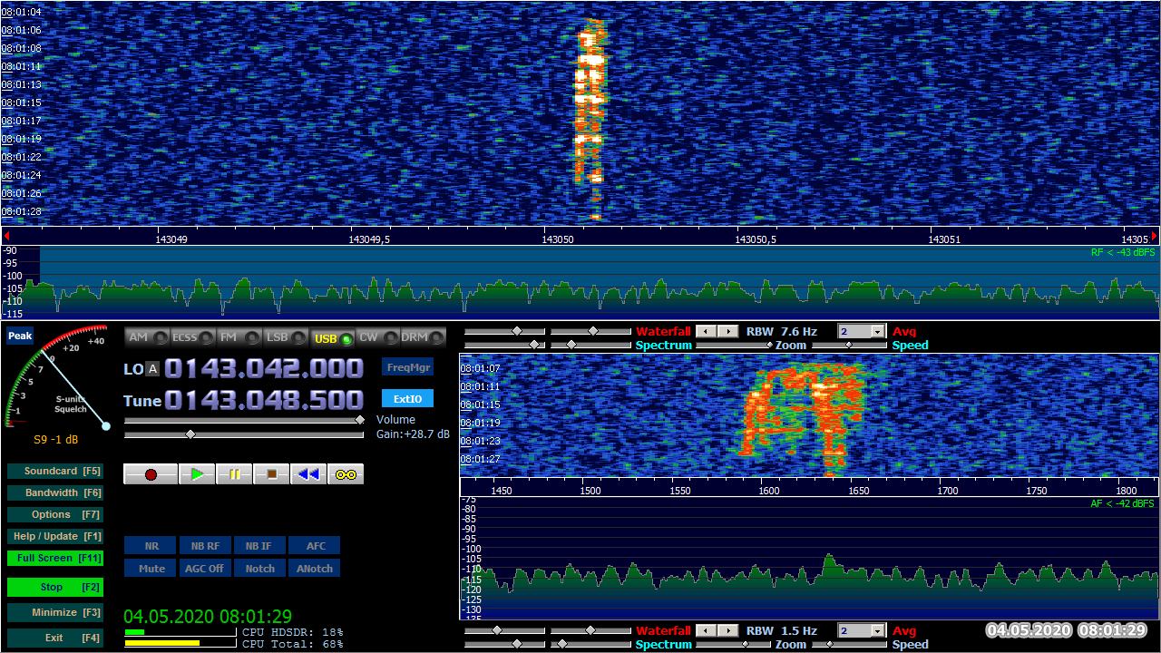Switch demodulation mode to AM
This screenshot has width=1161, height=653.
(147, 337)
